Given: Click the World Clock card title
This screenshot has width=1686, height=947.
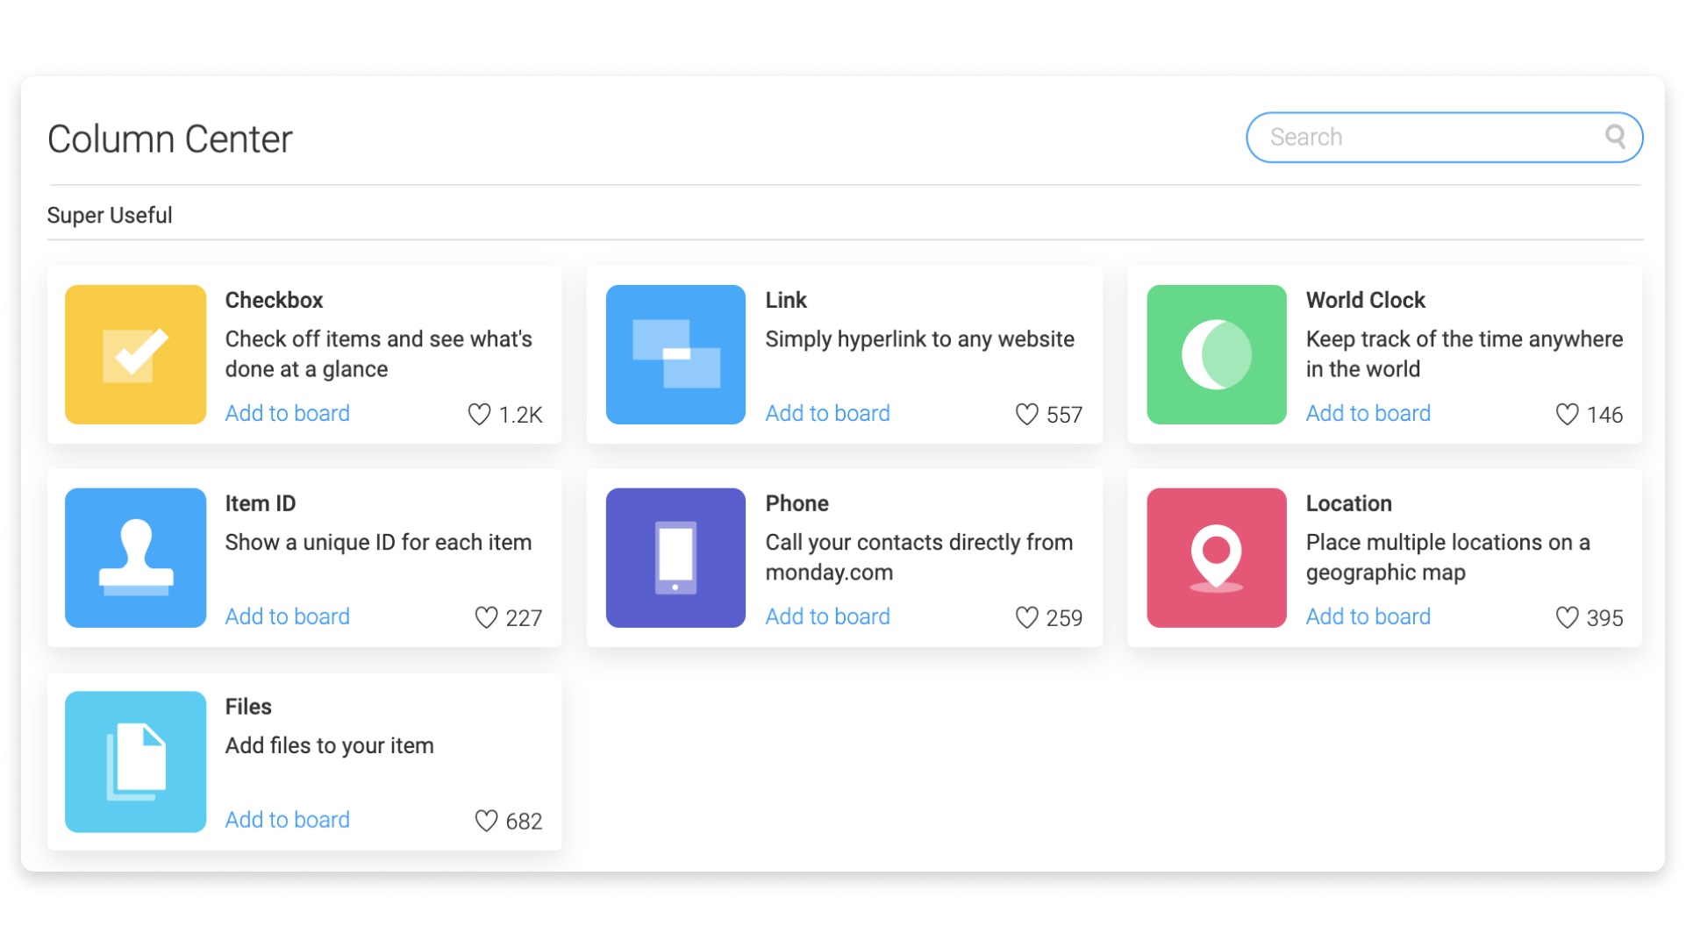Looking at the screenshot, I should point(1365,300).
